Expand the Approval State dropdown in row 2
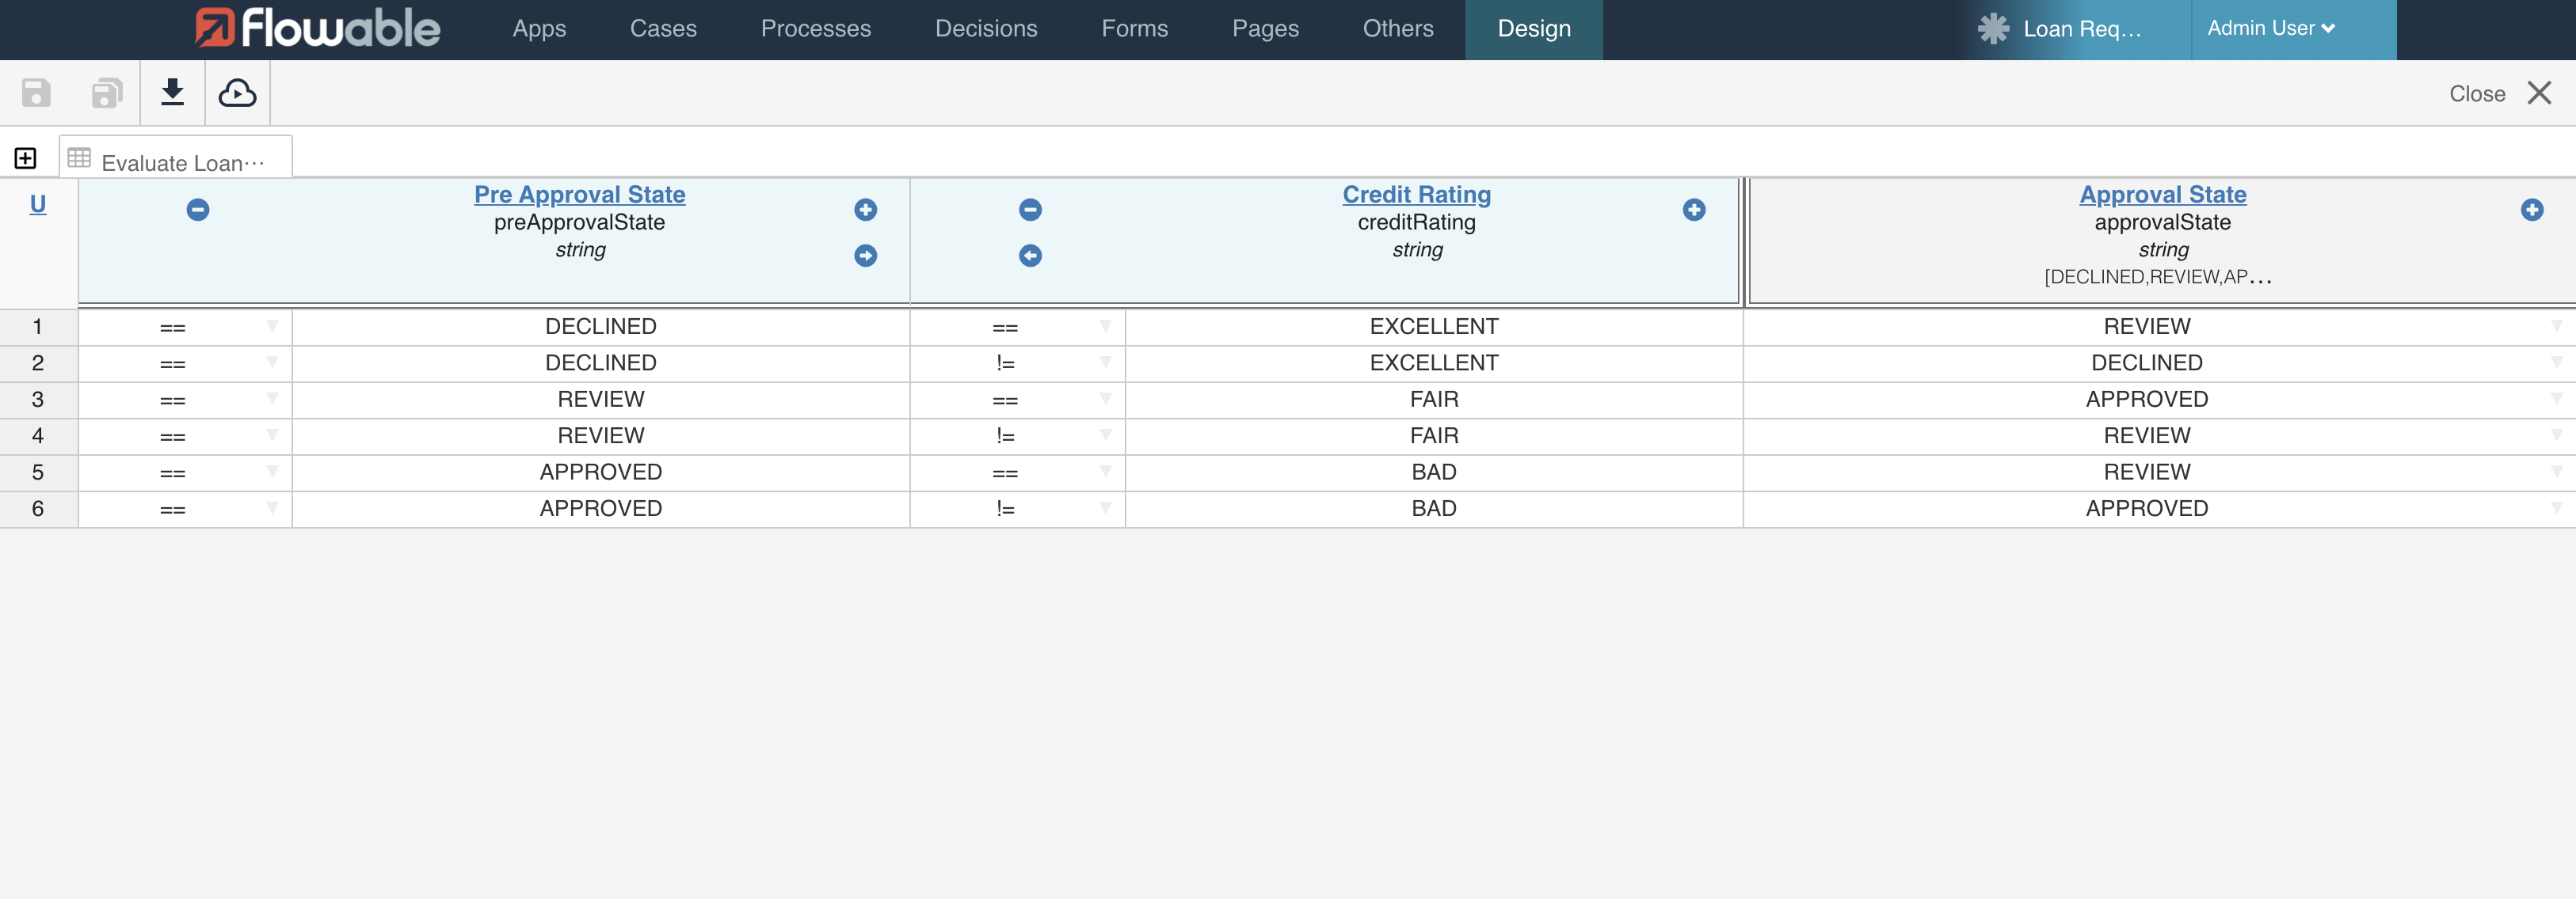2576x899 pixels. pyautogui.click(x=2557, y=362)
